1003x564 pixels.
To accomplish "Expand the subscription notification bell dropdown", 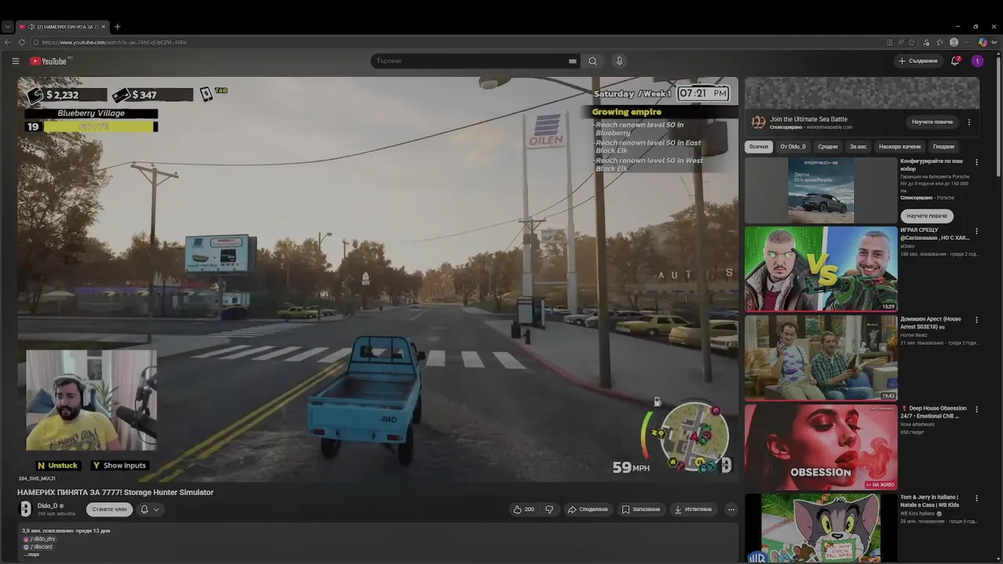I will click(x=150, y=509).
